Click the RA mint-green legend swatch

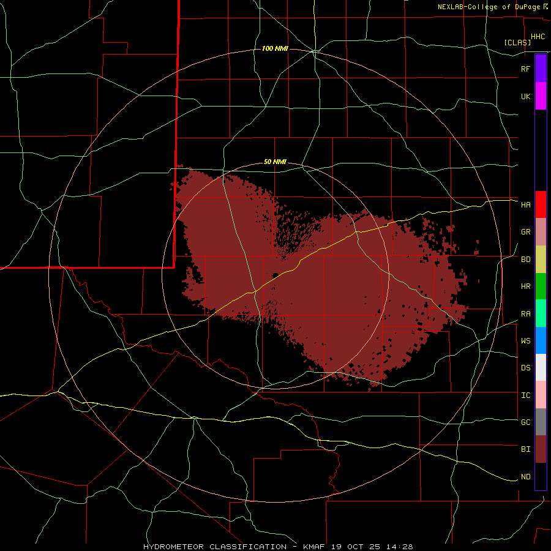point(541,313)
